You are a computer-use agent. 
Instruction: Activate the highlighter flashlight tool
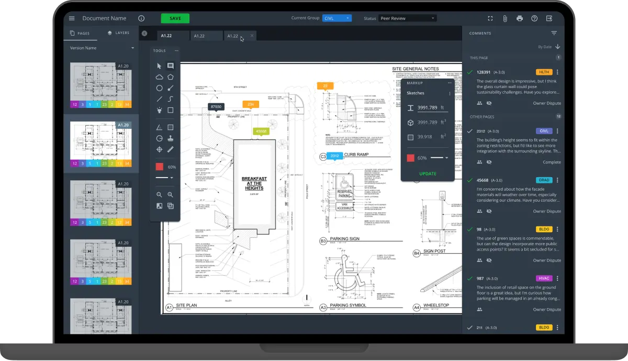click(x=159, y=110)
